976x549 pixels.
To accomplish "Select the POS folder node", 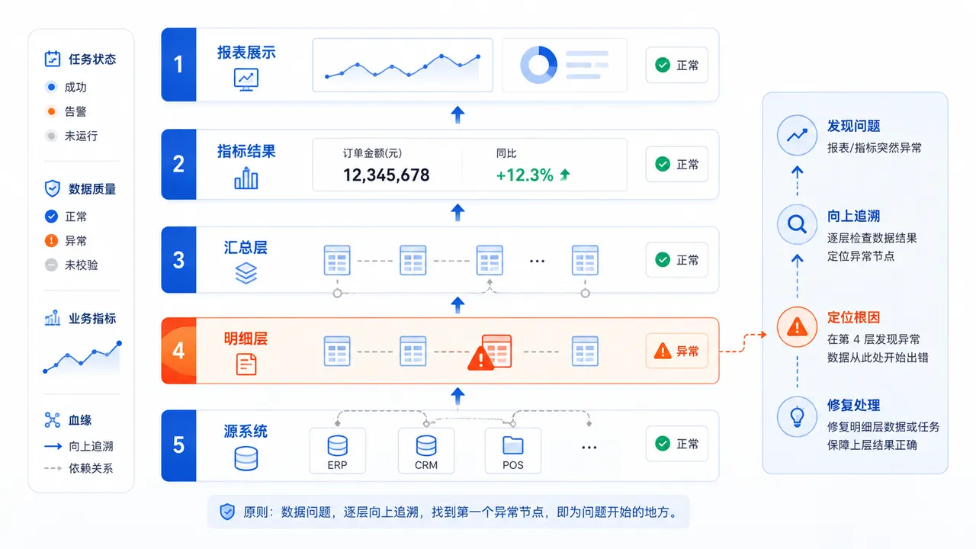I will tap(513, 451).
